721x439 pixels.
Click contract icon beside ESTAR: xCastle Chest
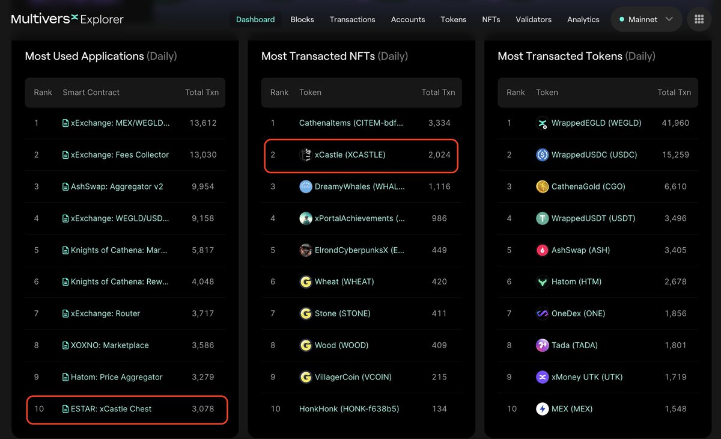pyautogui.click(x=65, y=409)
